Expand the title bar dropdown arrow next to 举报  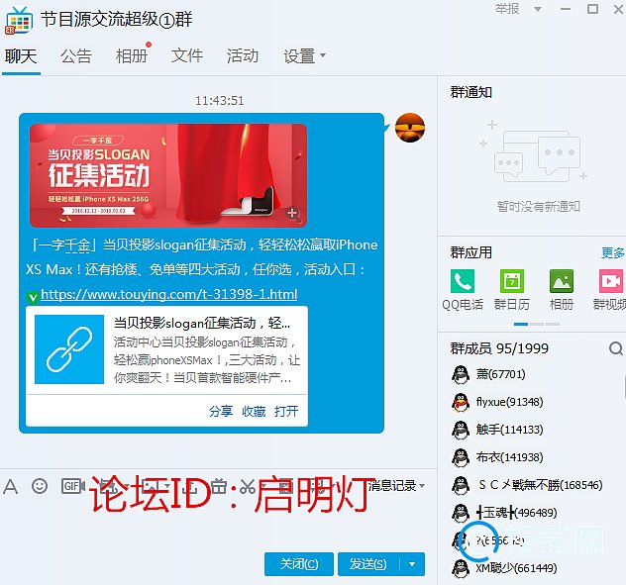(538, 9)
